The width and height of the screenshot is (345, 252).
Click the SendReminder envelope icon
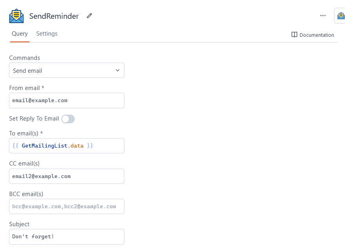(x=16, y=16)
